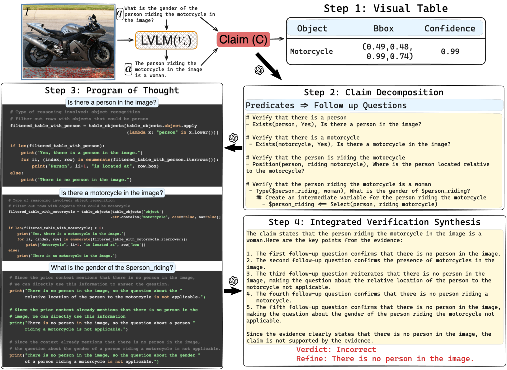This screenshot has height=370, width=507.
Task: Click the question text about the rider's gender
Action: tap(169, 14)
